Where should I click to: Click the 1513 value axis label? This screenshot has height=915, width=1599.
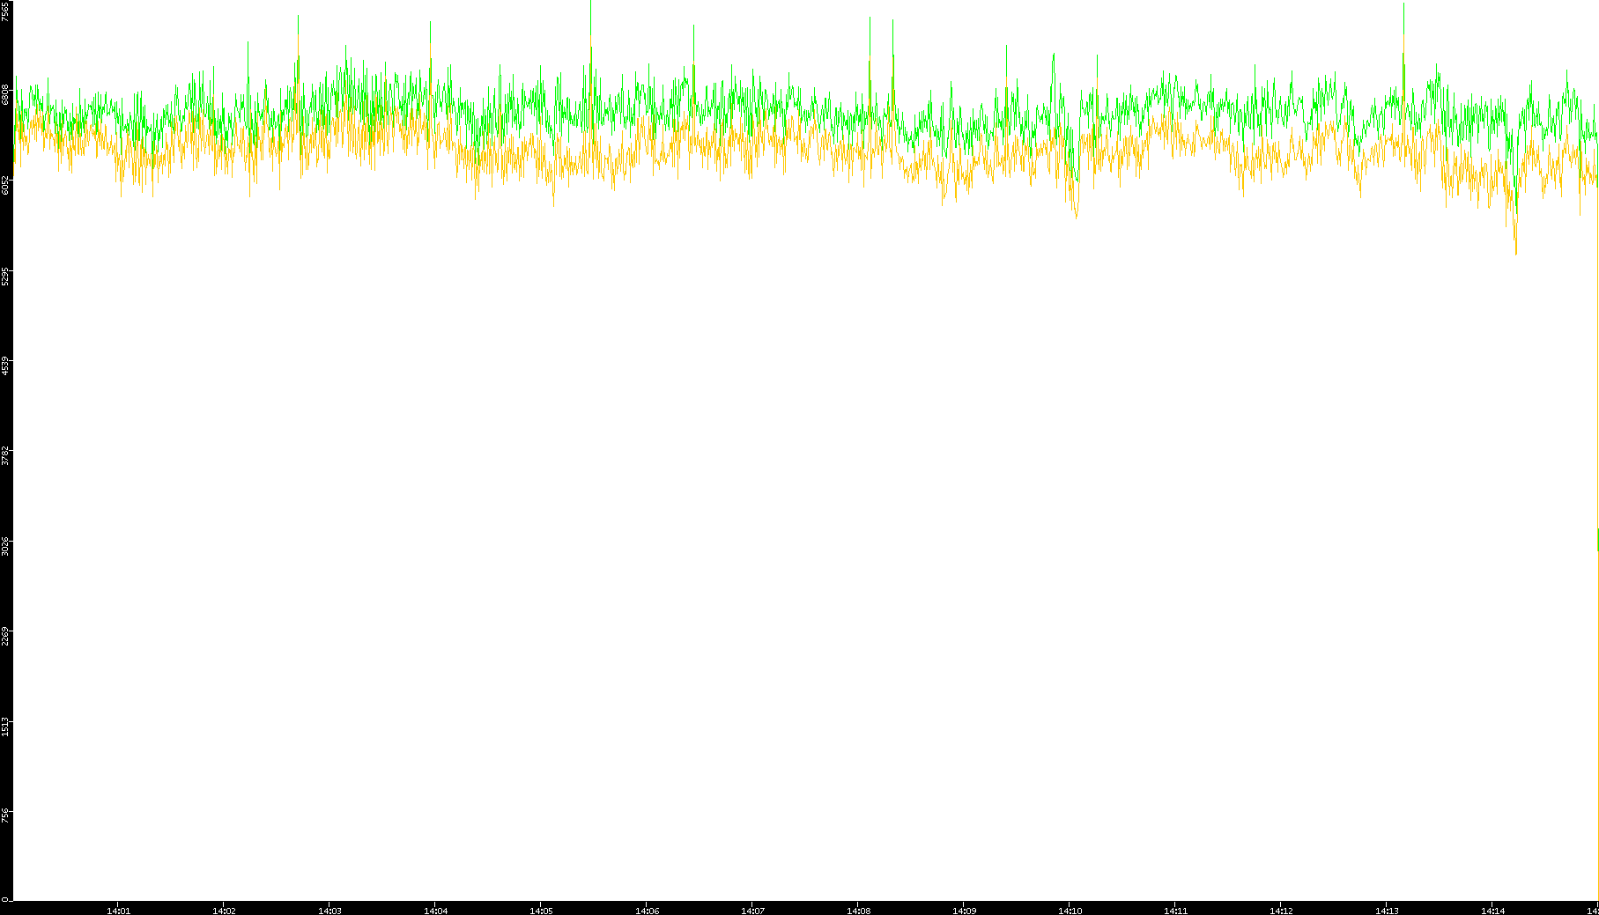(x=6, y=727)
